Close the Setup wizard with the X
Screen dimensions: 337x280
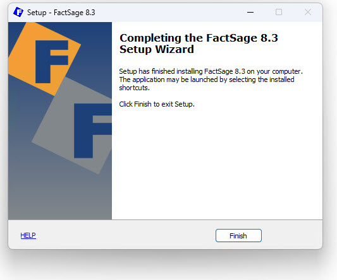tap(308, 12)
